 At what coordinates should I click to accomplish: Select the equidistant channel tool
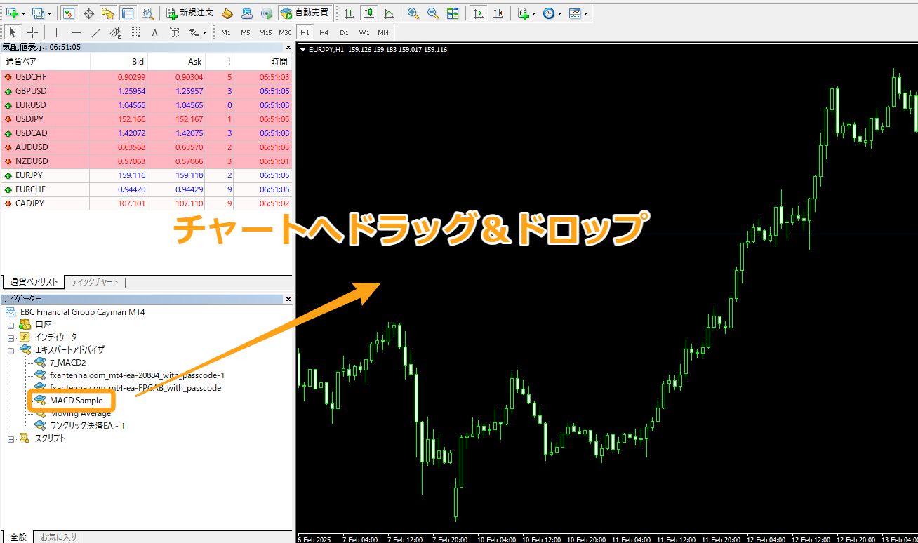click(116, 32)
